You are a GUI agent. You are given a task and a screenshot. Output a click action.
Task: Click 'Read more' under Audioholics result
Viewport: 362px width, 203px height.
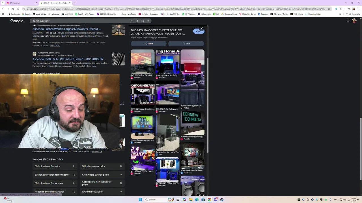click(91, 66)
